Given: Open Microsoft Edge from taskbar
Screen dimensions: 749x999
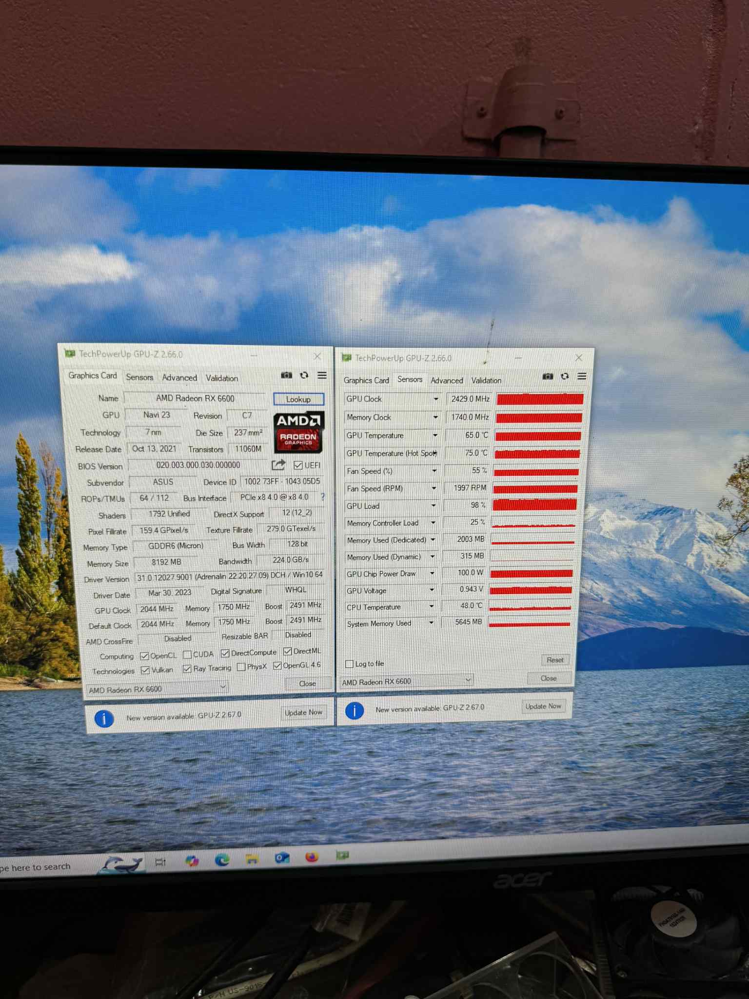Looking at the screenshot, I should click(222, 860).
